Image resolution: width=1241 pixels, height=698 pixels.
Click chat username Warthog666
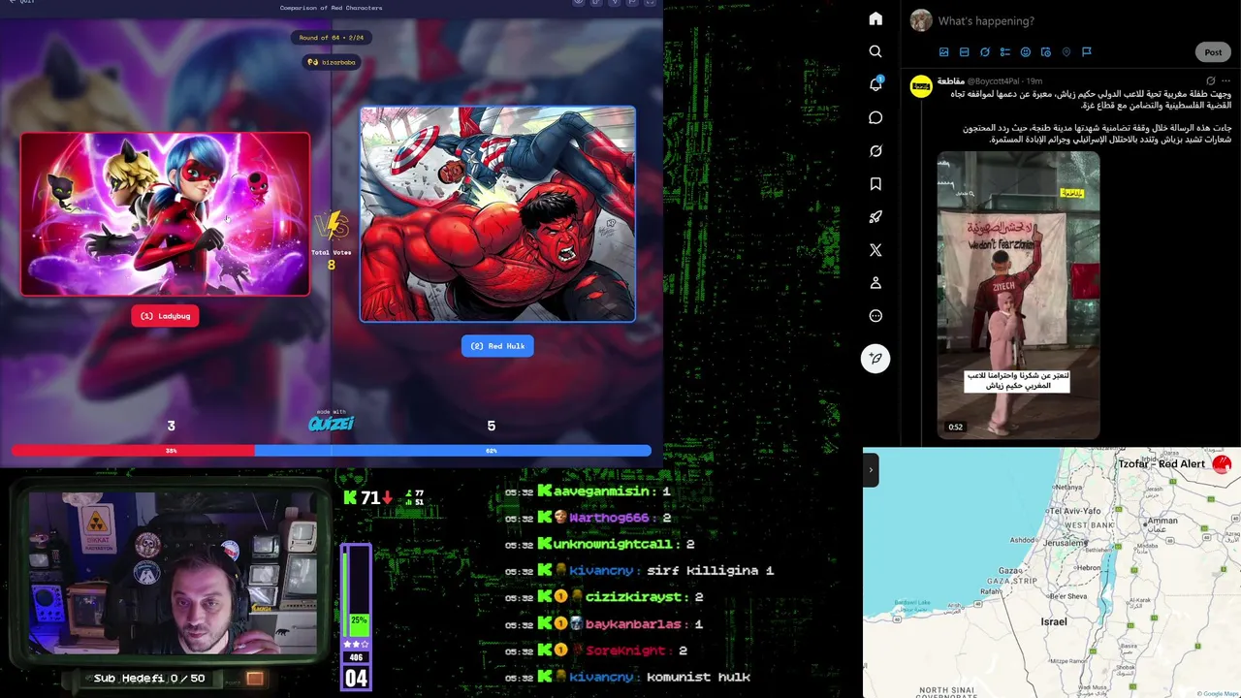tap(609, 518)
